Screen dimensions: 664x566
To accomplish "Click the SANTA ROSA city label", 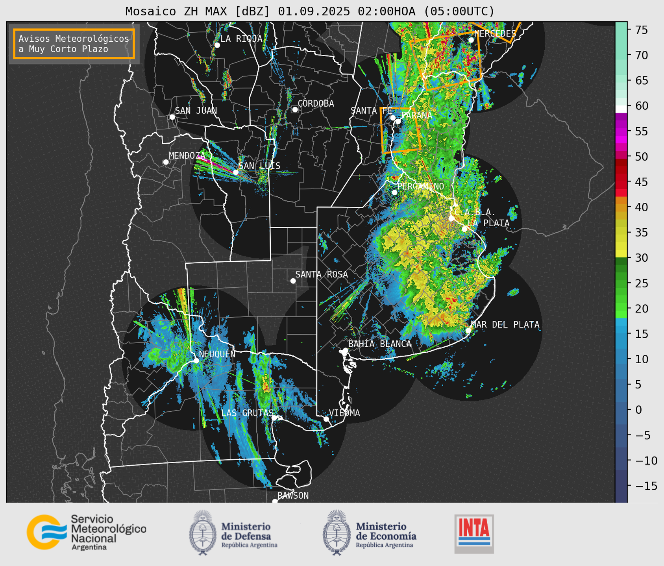I will [x=322, y=274].
